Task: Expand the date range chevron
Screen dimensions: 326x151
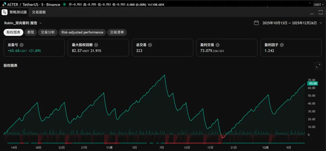Action: (321, 23)
